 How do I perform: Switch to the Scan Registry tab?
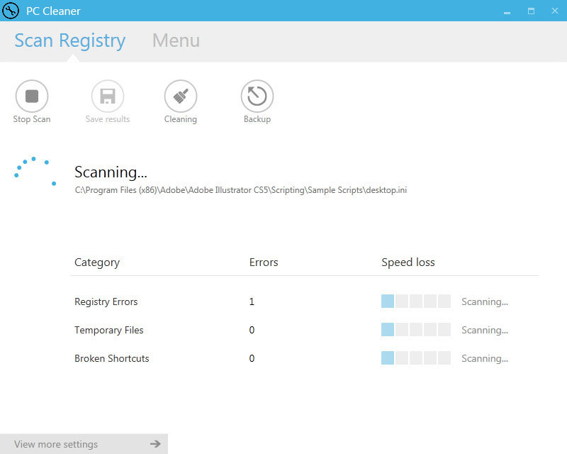[69, 40]
